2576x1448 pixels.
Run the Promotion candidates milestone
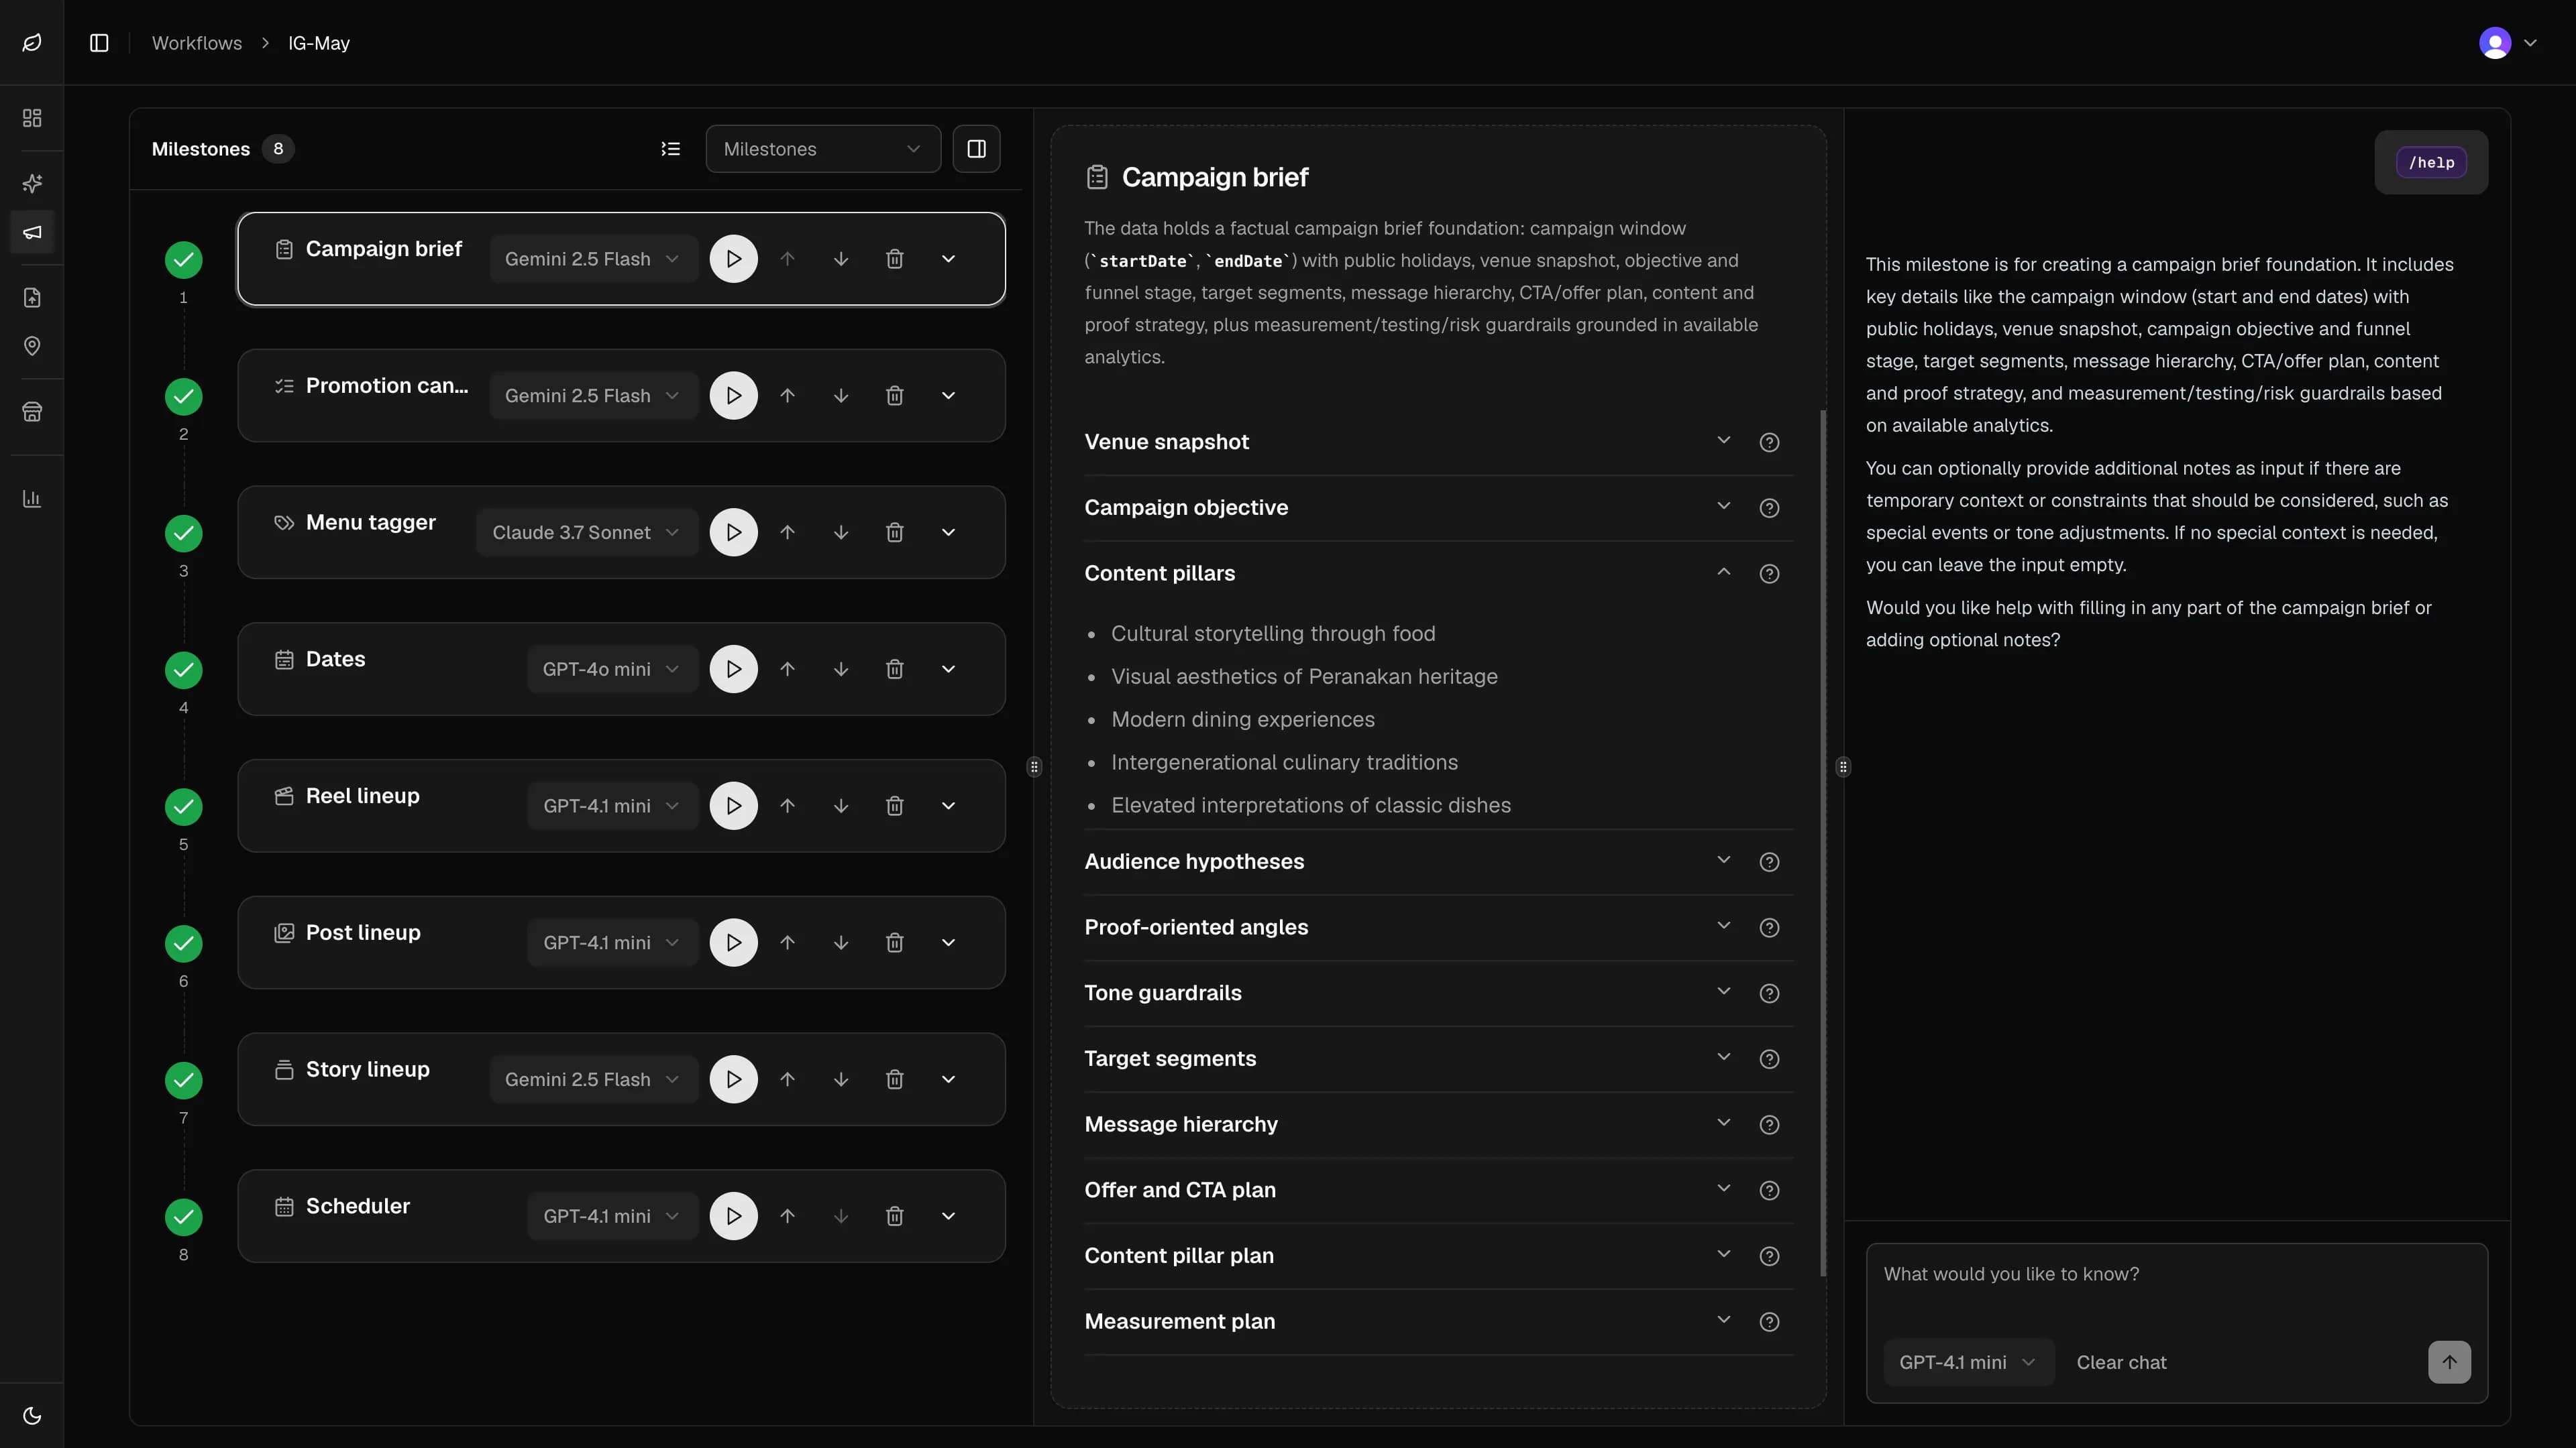pyautogui.click(x=734, y=396)
